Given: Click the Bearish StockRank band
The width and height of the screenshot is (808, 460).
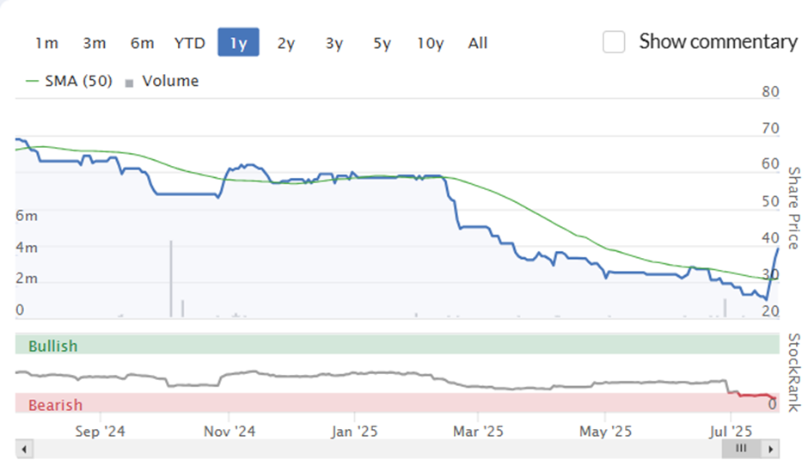Looking at the screenshot, I should tap(397, 403).
